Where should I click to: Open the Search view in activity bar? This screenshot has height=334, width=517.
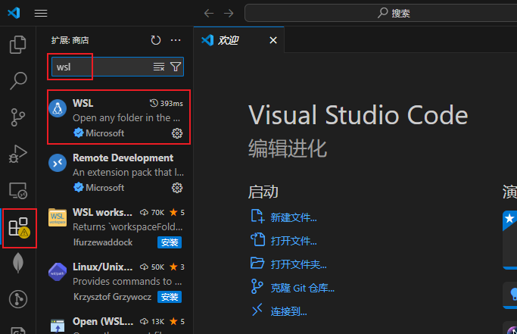tap(18, 80)
